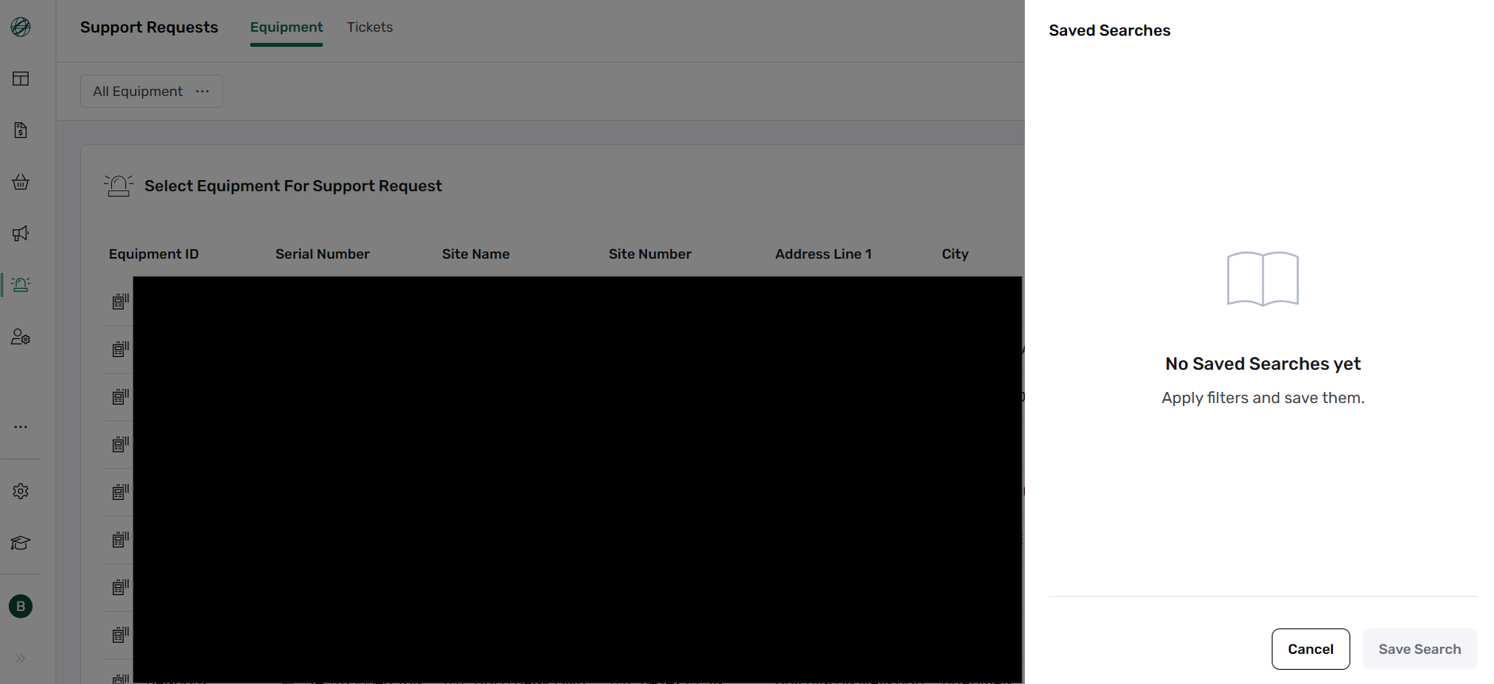Sort by City column header

click(x=955, y=254)
